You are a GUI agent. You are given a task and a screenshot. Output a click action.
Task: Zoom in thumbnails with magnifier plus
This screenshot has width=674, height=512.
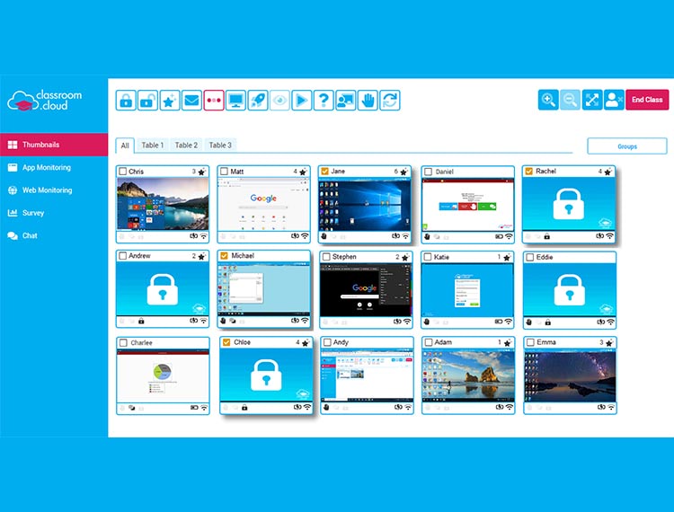click(548, 100)
